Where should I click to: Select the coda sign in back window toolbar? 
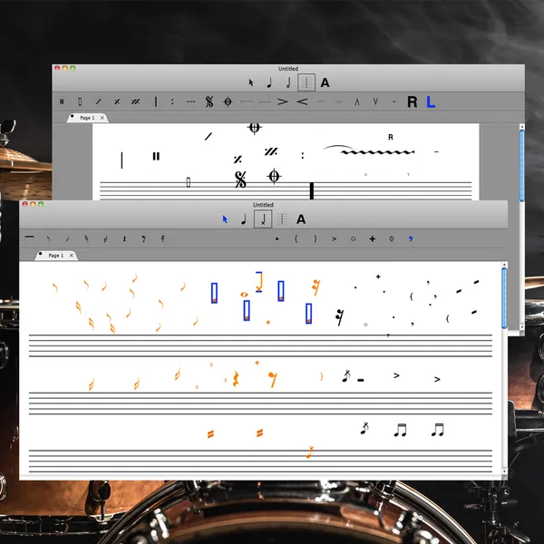[228, 102]
